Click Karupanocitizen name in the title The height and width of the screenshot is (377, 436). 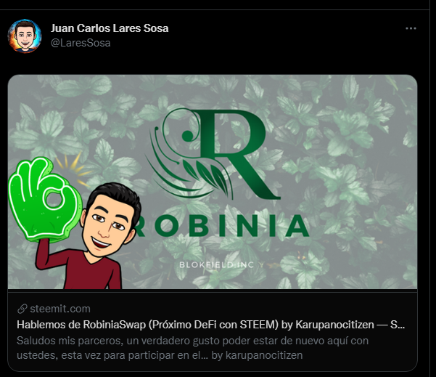coord(334,325)
